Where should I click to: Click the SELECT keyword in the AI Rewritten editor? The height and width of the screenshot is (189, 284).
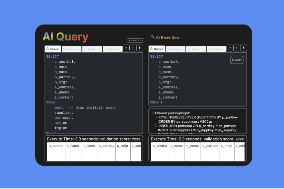(x=156, y=57)
